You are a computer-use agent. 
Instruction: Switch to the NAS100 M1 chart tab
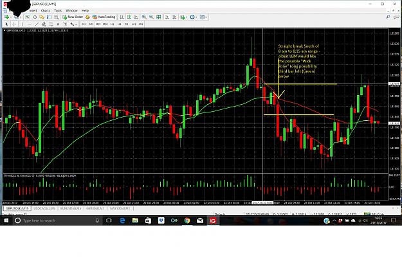(x=120, y=208)
